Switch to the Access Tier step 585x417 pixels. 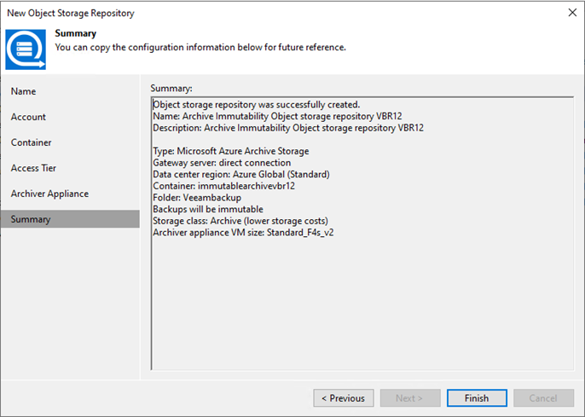(33, 168)
